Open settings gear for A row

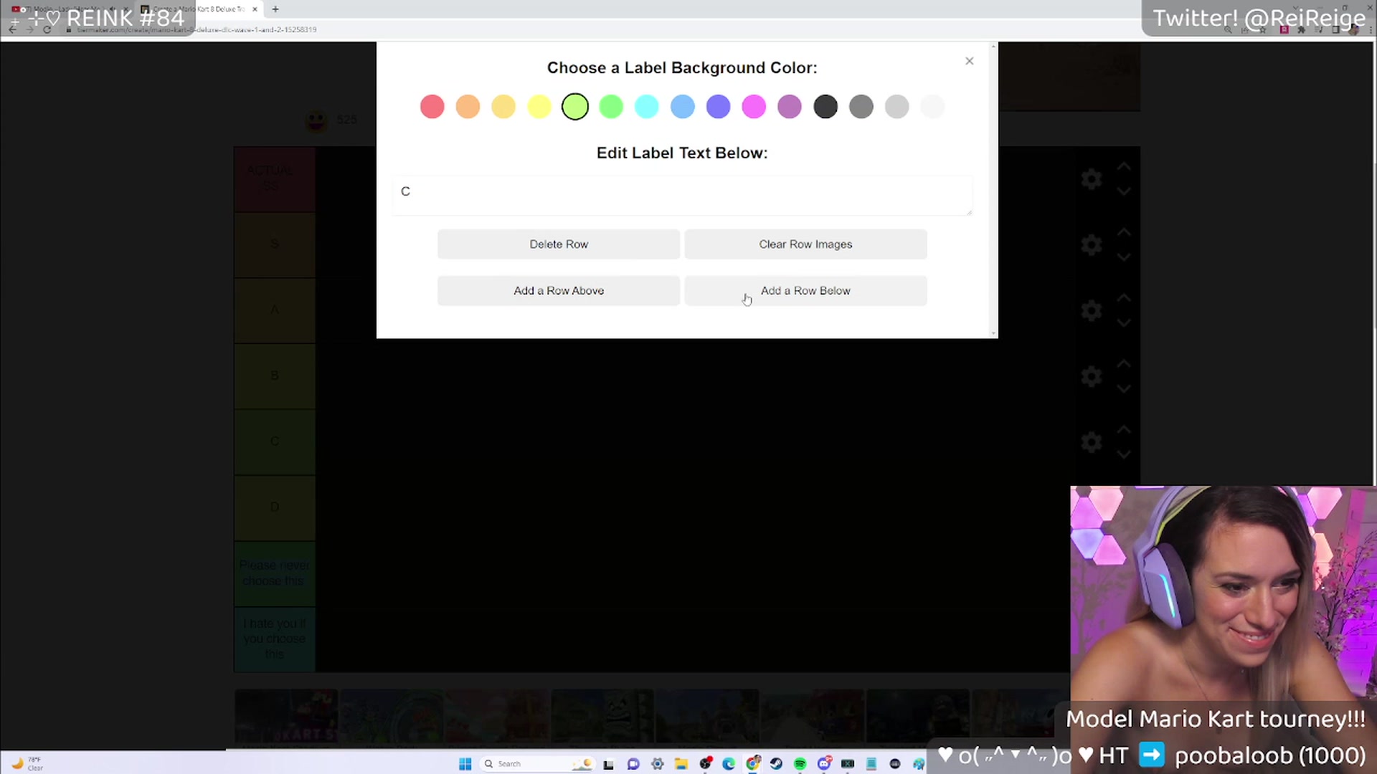(x=1092, y=310)
